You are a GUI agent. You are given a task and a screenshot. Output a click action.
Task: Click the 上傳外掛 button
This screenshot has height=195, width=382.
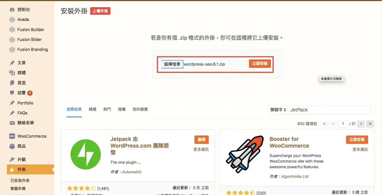[x=100, y=11]
